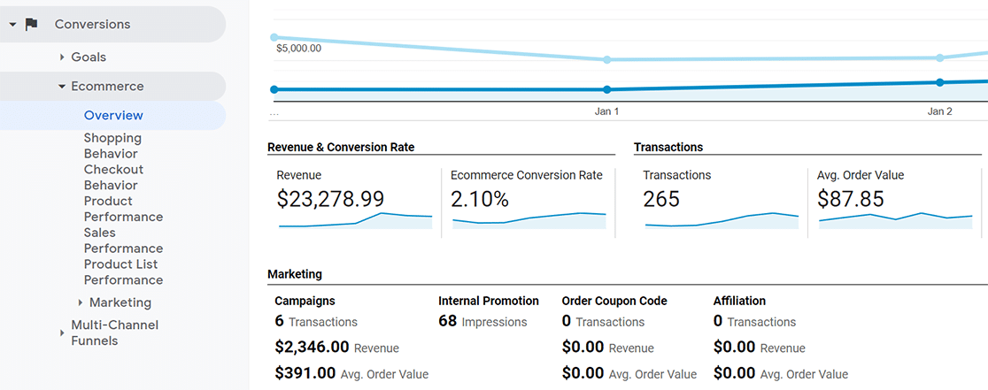Click the Jan 2 light blue data point
Screen dimensions: 988x390
939,57
